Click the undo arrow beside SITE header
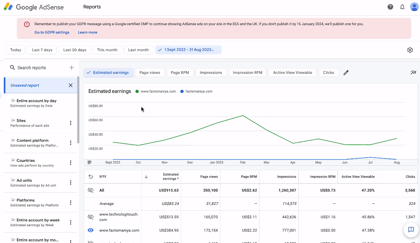This screenshot has height=243, width=420. click(91, 177)
